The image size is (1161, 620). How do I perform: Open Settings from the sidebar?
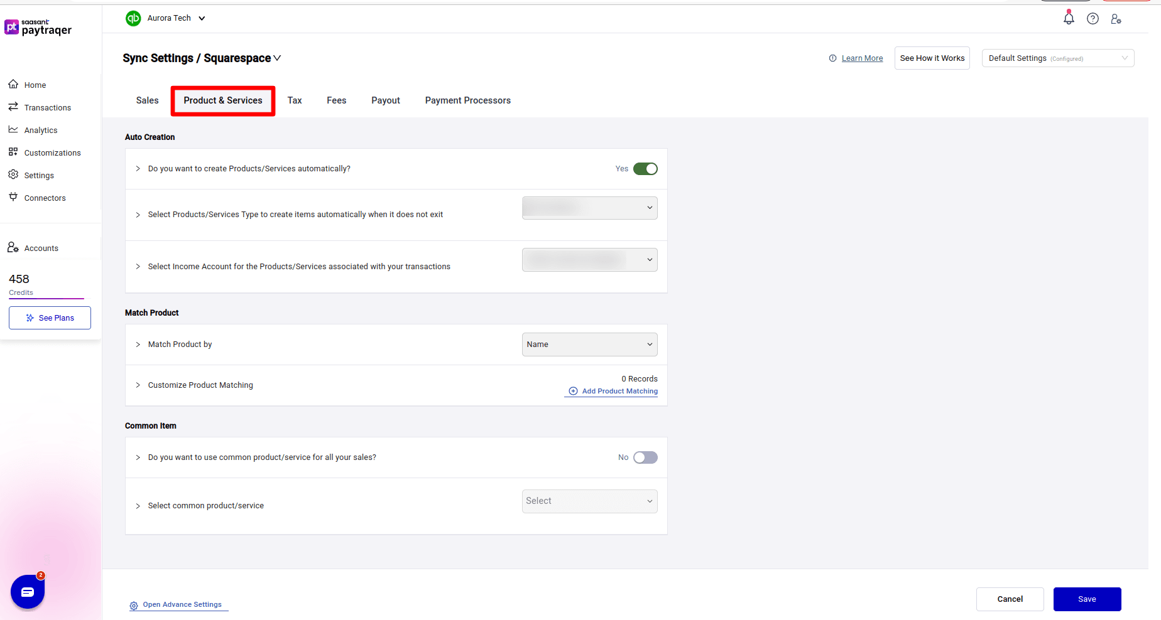coord(14,175)
